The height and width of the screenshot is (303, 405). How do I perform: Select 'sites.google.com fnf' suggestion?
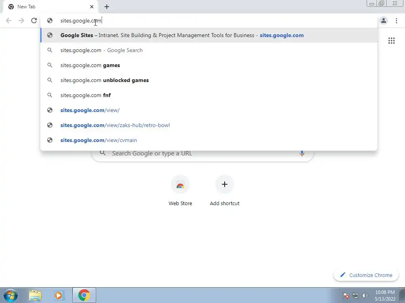(x=209, y=95)
